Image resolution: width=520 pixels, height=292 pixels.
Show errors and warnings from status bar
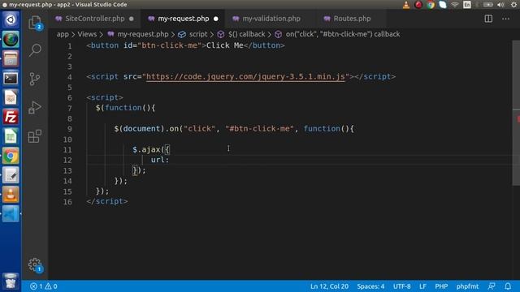pyautogui.click(x=43, y=286)
